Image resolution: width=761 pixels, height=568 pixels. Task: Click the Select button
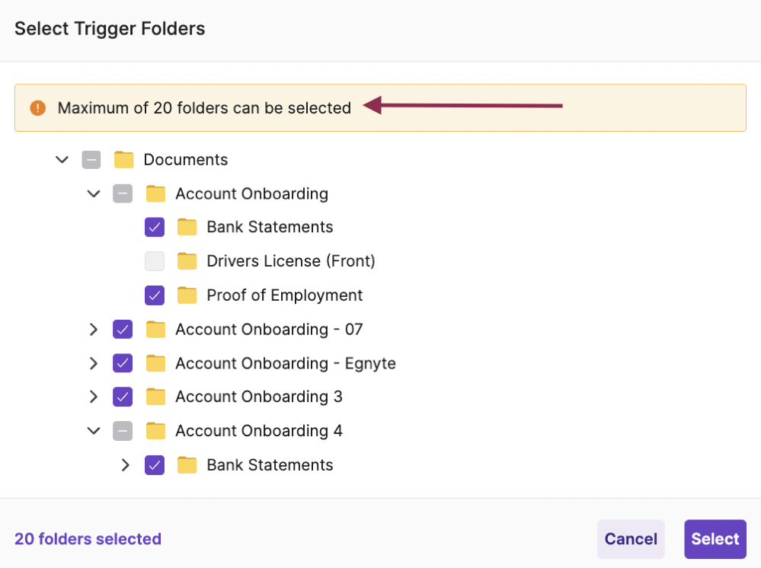click(x=715, y=539)
